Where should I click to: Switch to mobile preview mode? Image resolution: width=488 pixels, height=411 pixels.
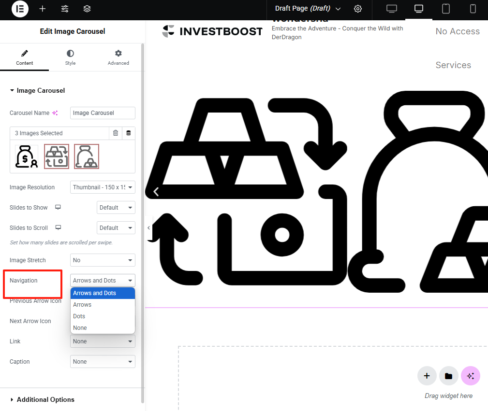point(472,9)
